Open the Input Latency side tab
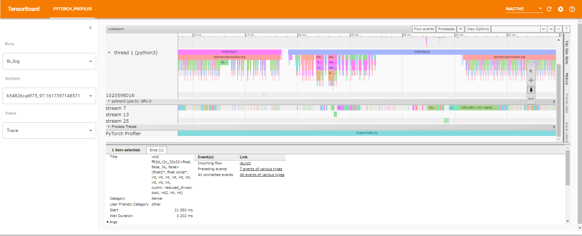The width and height of the screenshot is (582, 236). coord(567,132)
